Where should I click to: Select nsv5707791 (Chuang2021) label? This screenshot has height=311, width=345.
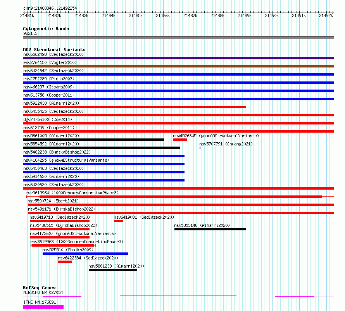(x=226, y=144)
